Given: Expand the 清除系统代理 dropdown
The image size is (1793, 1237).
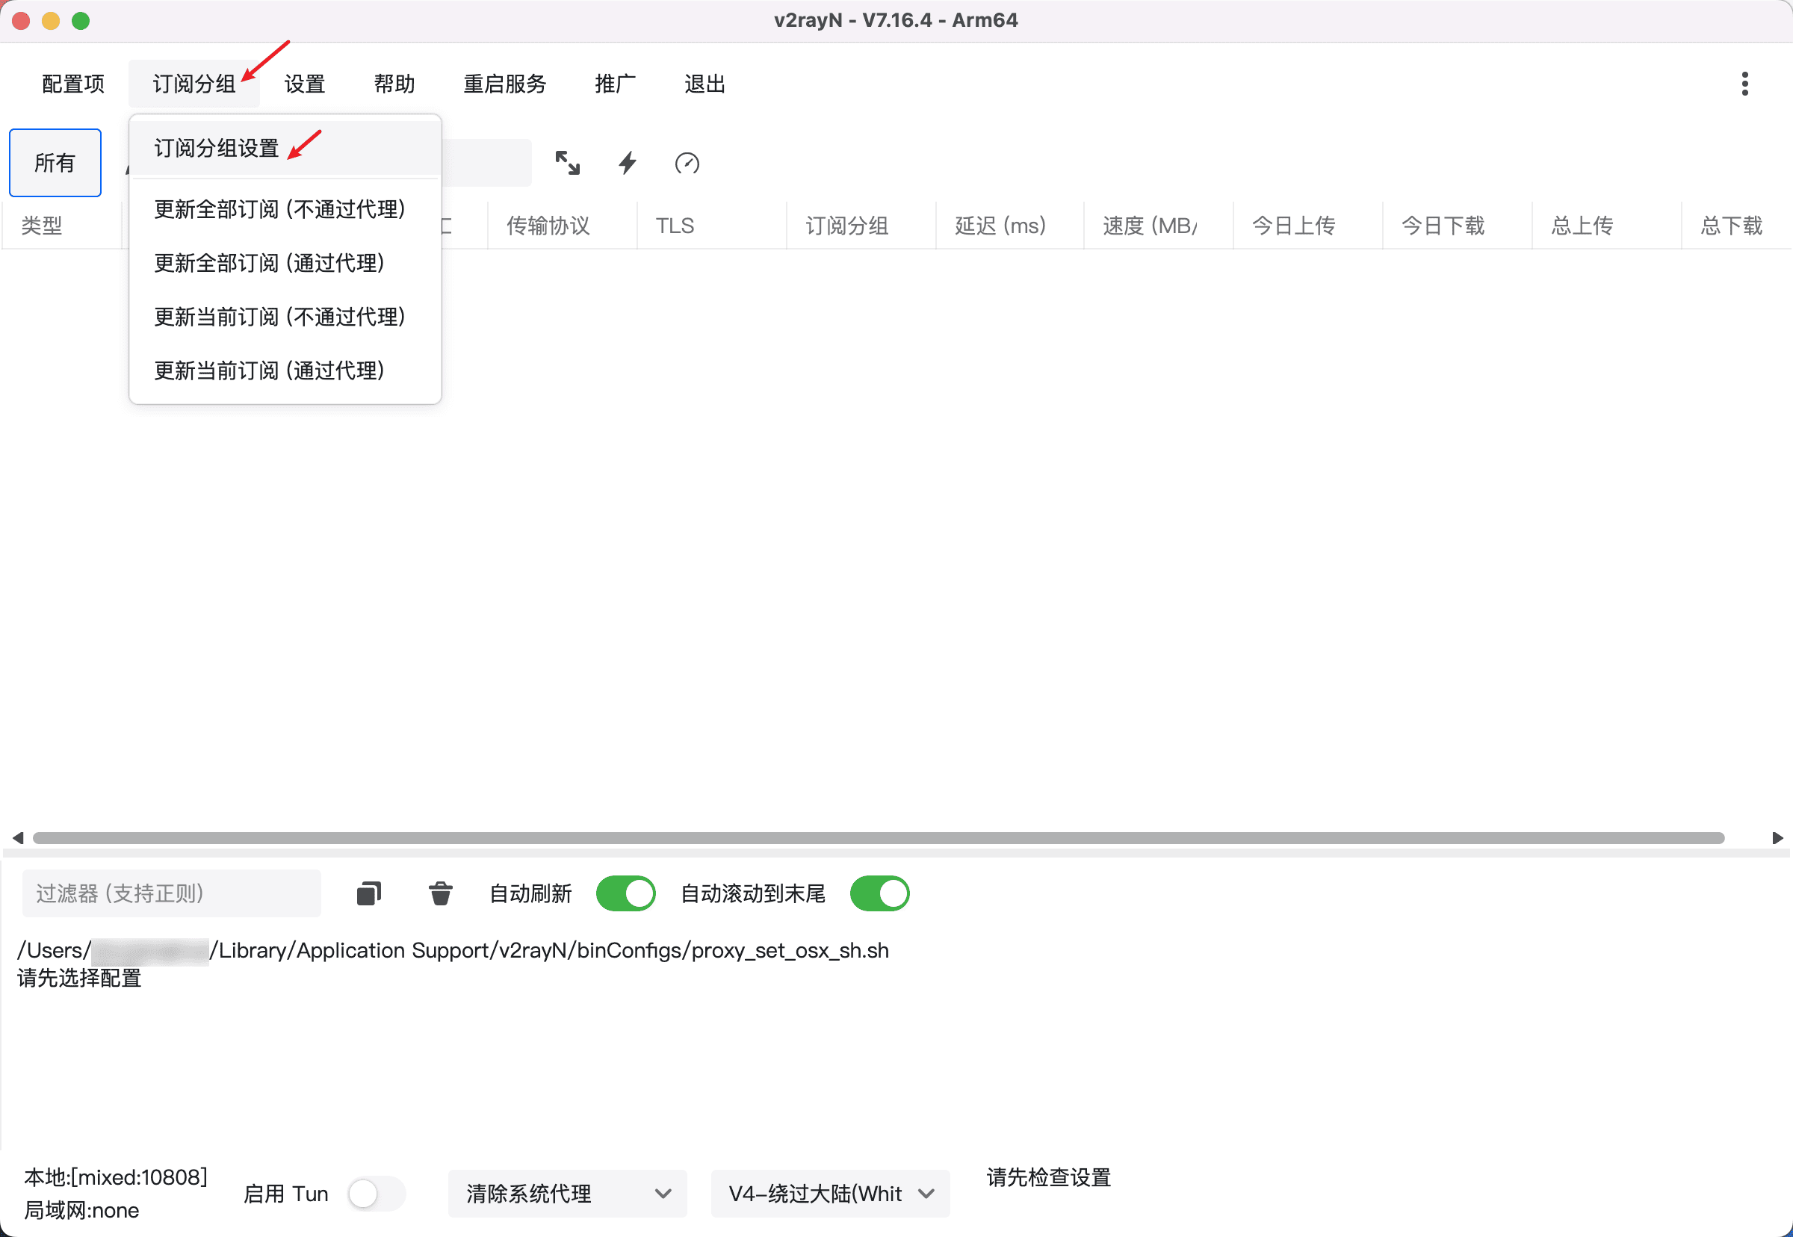Looking at the screenshot, I should coord(568,1194).
